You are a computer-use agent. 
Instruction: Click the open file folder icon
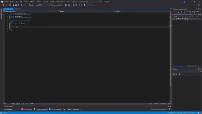pos(14,5)
